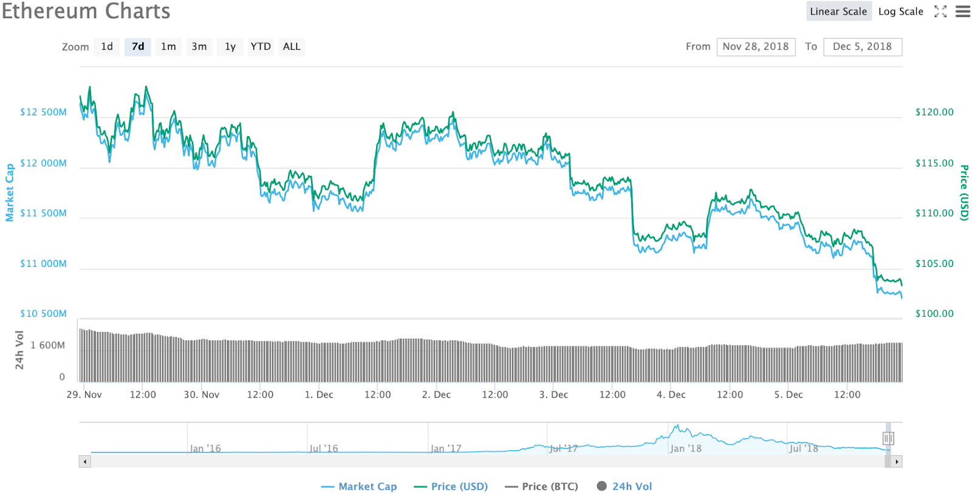Toggle fullscreen chart view
This screenshot has width=972, height=494.
pos(940,12)
